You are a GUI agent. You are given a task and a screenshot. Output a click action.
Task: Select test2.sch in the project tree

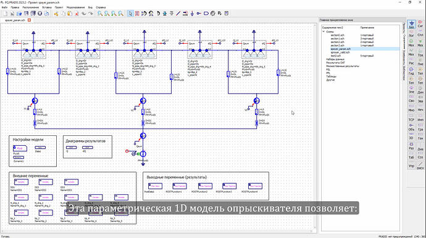(335, 56)
